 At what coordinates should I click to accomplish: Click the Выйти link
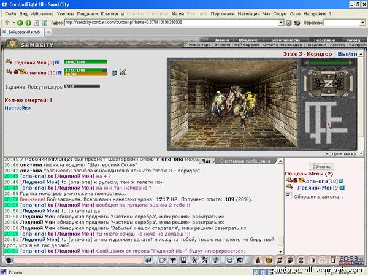point(347,54)
